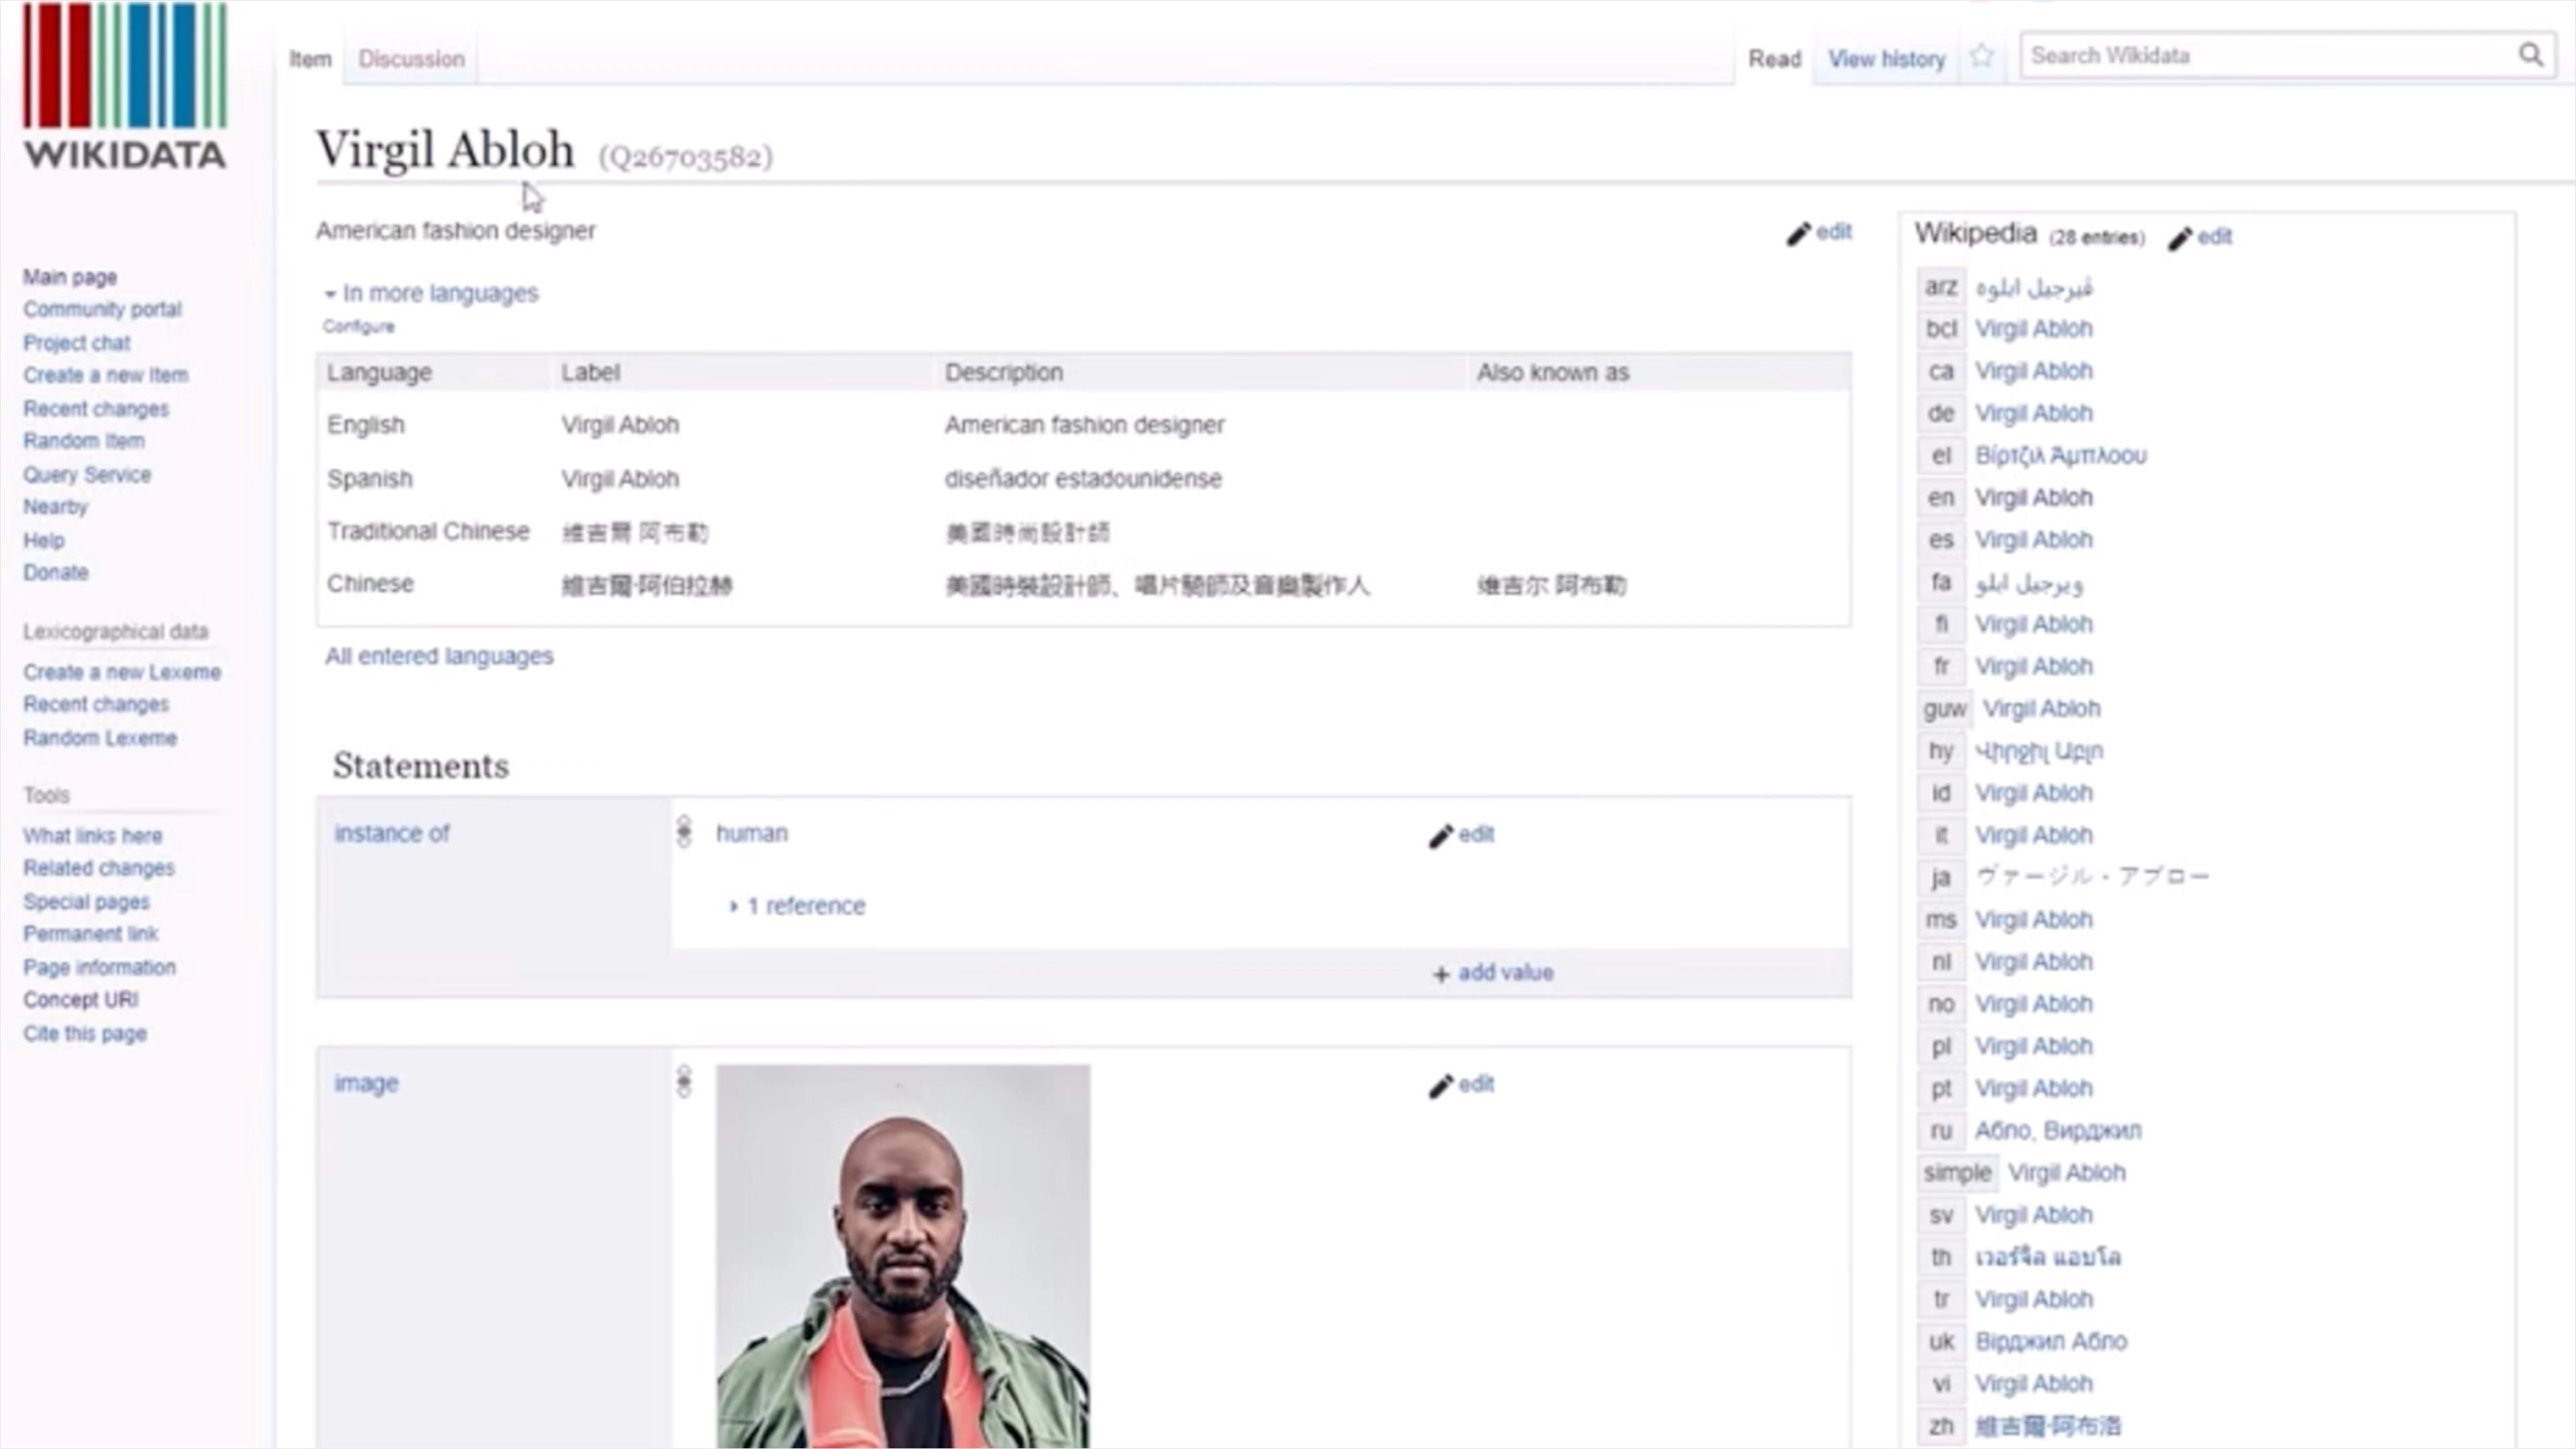Open the de Virgil Abloh article
Image resolution: width=2576 pixels, height=1449 pixels.
click(x=2033, y=413)
